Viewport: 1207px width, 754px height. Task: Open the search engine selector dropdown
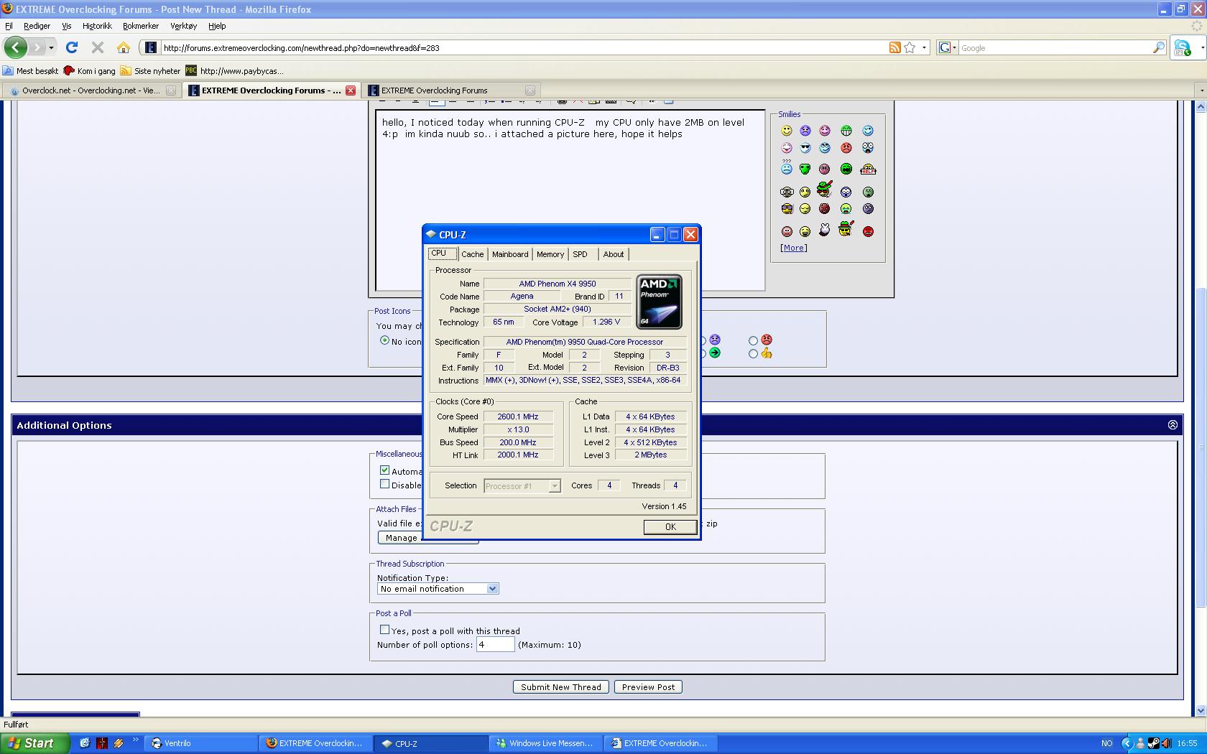click(947, 47)
